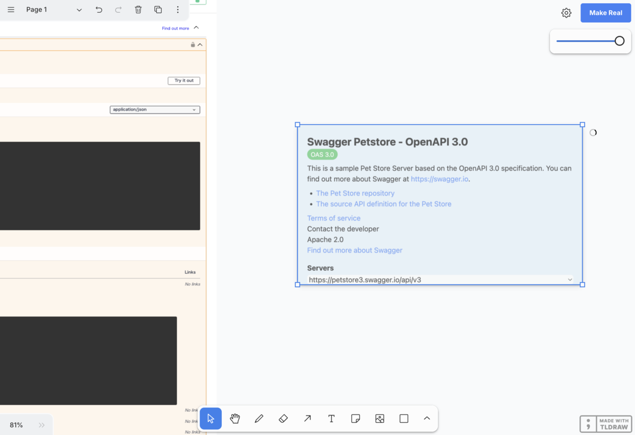
Task: Click the Made with TLDRAW badge
Action: point(606,424)
